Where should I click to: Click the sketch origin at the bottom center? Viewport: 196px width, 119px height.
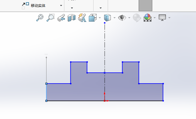pos(104,101)
